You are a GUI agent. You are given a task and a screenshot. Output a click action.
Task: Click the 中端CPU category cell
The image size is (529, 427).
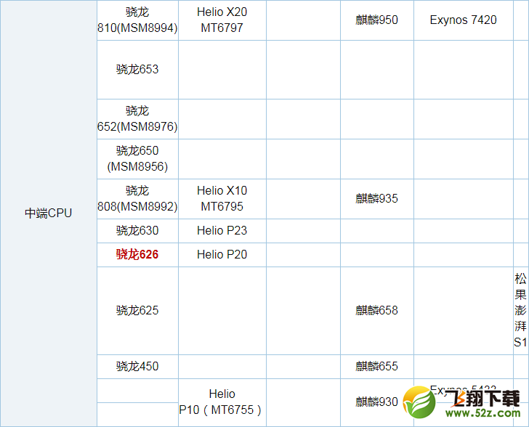coord(48,213)
